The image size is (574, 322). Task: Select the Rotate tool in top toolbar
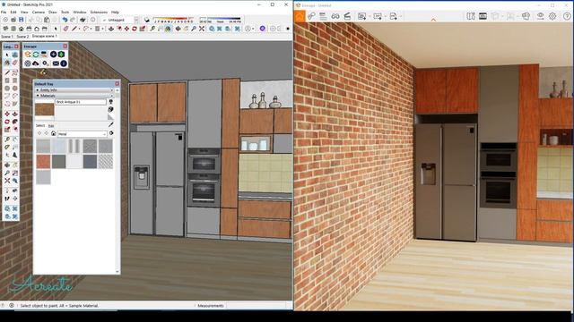tap(135, 29)
